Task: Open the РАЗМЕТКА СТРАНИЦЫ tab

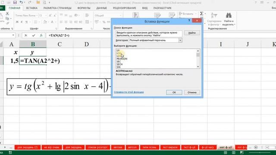Action: coord(57,8)
